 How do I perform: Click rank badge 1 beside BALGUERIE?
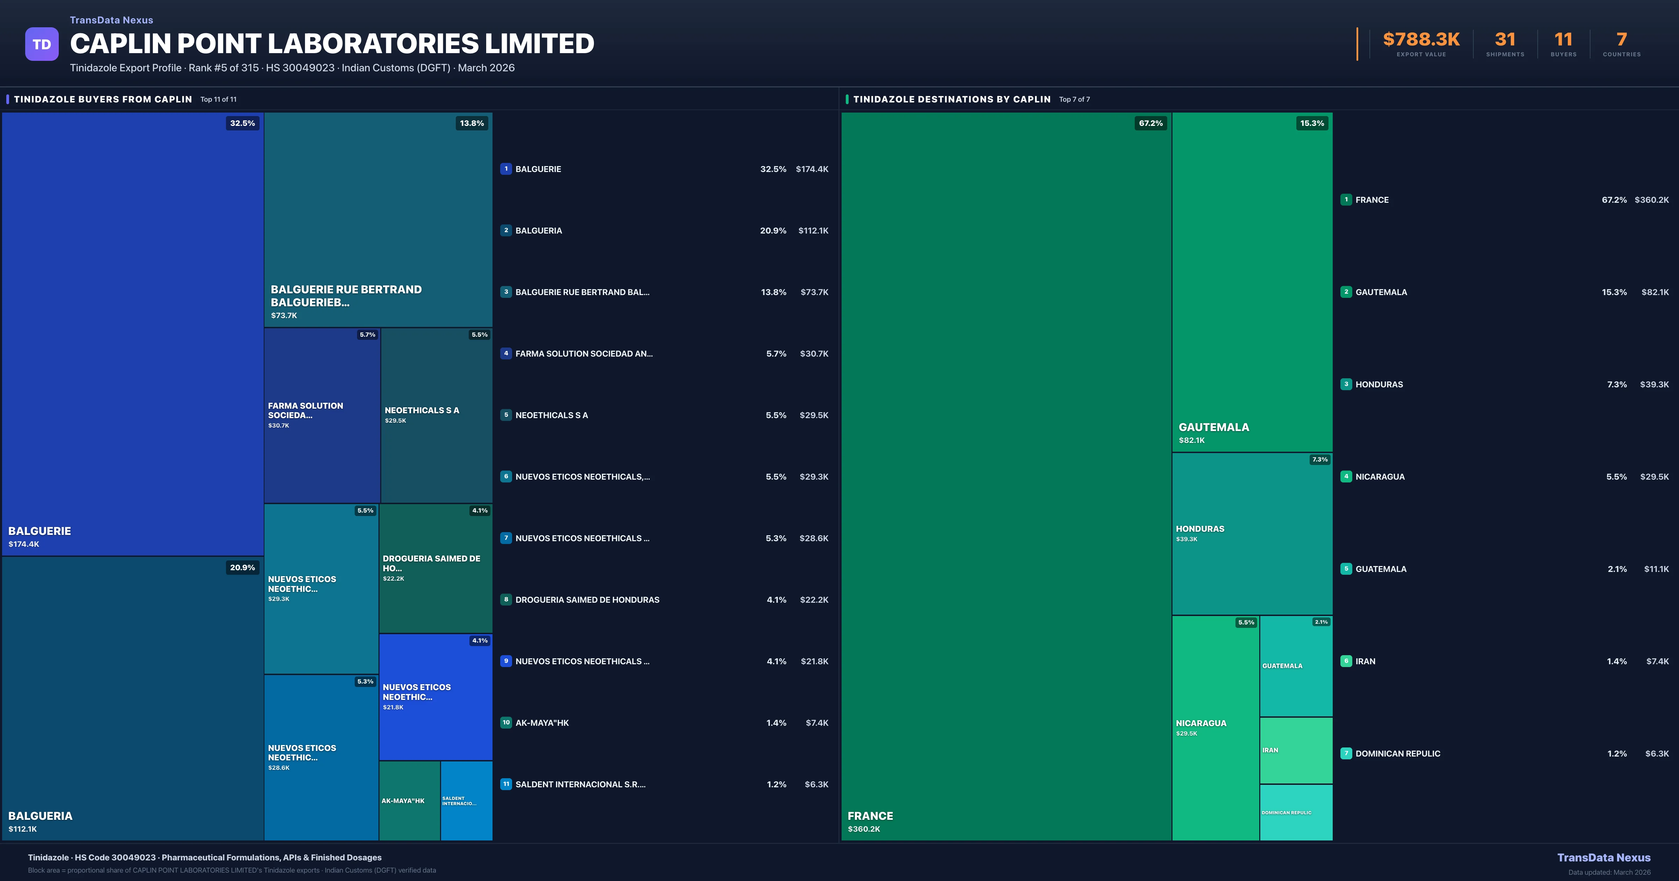[x=506, y=169]
